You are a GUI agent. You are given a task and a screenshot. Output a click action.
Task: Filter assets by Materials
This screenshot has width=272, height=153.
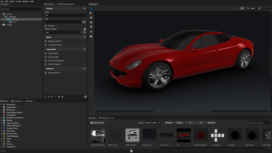pos(211,122)
